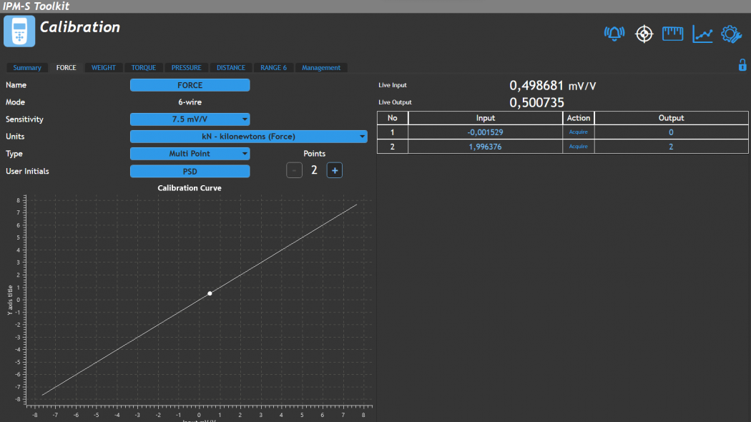Edit the User Initials PSD field
This screenshot has height=422, width=751.
(190, 172)
